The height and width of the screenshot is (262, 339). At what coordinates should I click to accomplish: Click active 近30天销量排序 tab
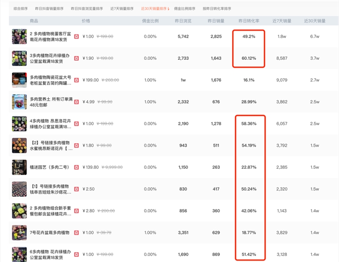154,8
